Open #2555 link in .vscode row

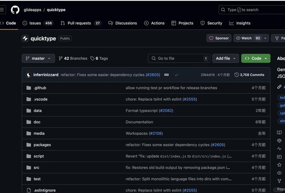click(190, 99)
